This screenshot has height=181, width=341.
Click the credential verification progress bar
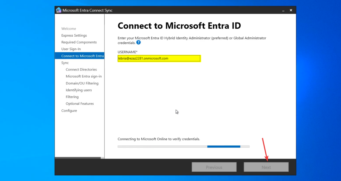click(x=184, y=146)
